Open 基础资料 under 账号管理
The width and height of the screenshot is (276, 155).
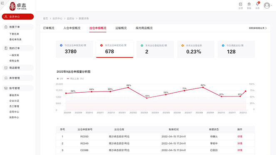pos(14,95)
